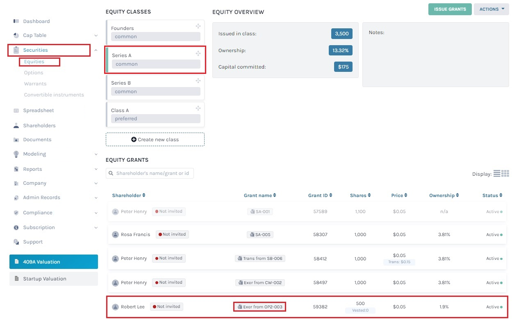
Task: Open Warrants under Securities
Action: coord(35,84)
